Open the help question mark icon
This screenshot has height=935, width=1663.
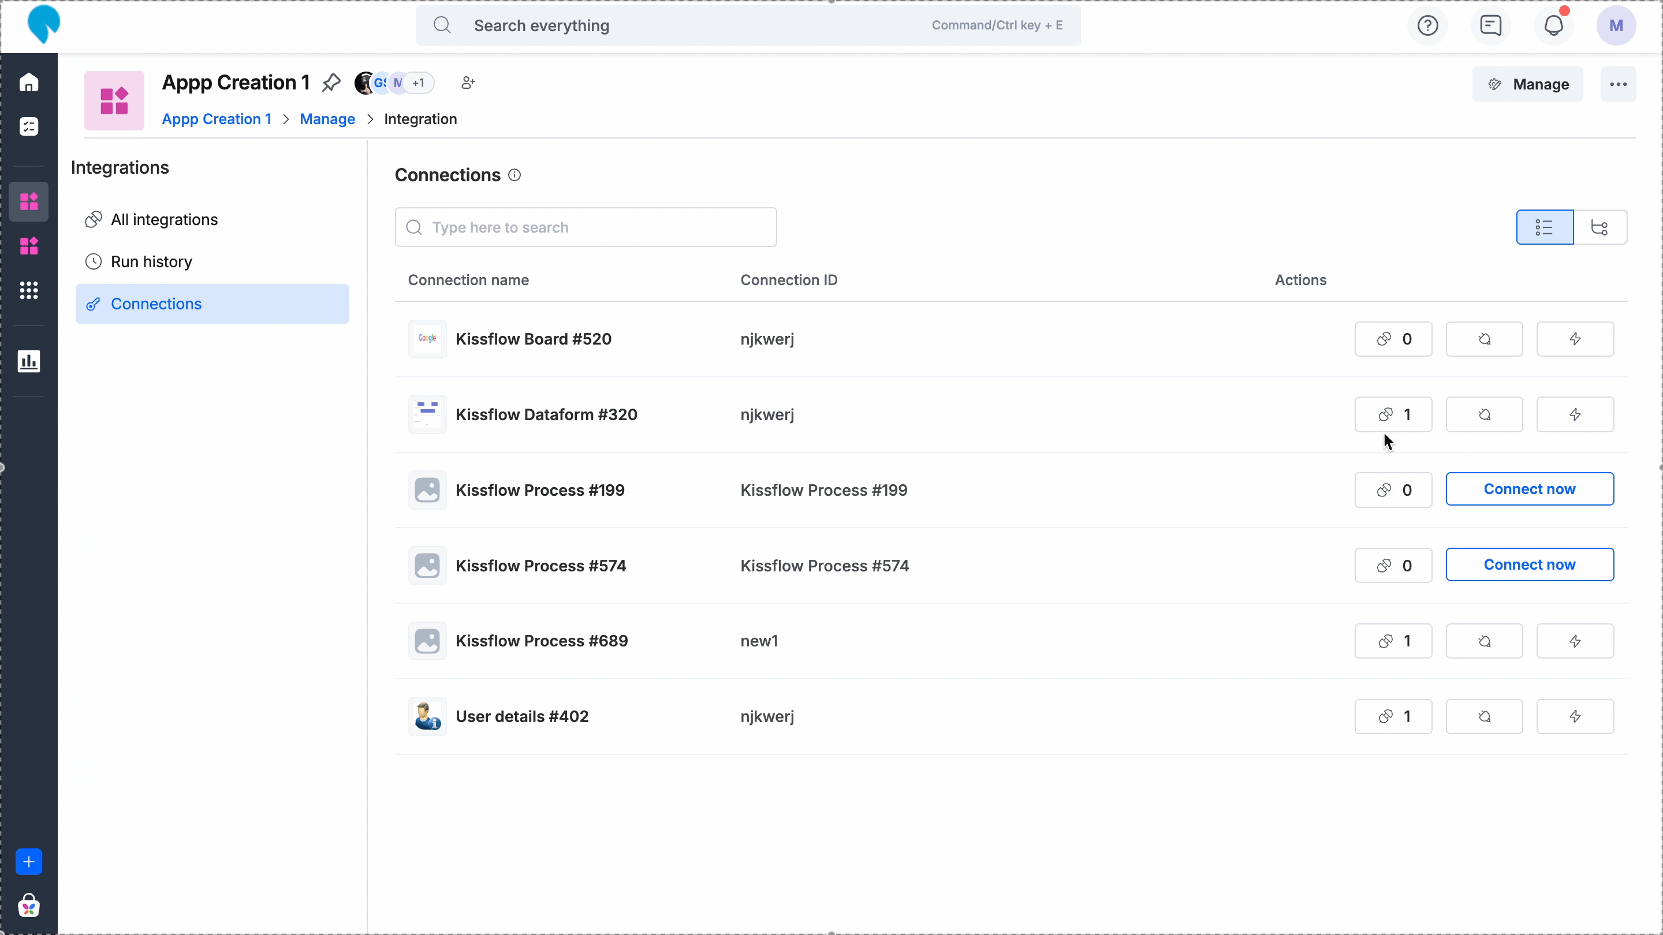pos(1427,26)
